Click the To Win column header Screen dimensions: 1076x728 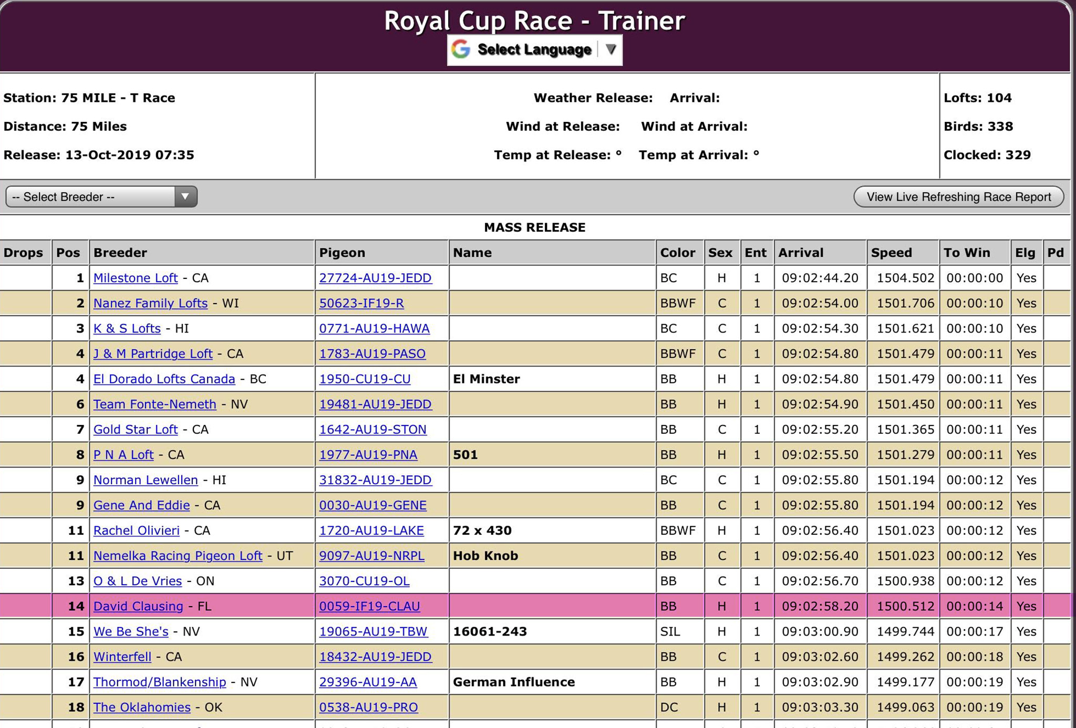[x=966, y=253]
